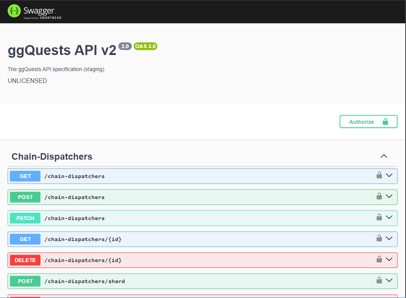
Task: Expand GET /chain-dispatchers/{id} using its chevron
Action: pyautogui.click(x=389, y=238)
